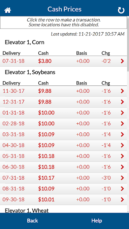Tap chevron arrow for Soybeans 09-30-18 delivery
The image size is (129, 229).
click(x=122, y=200)
